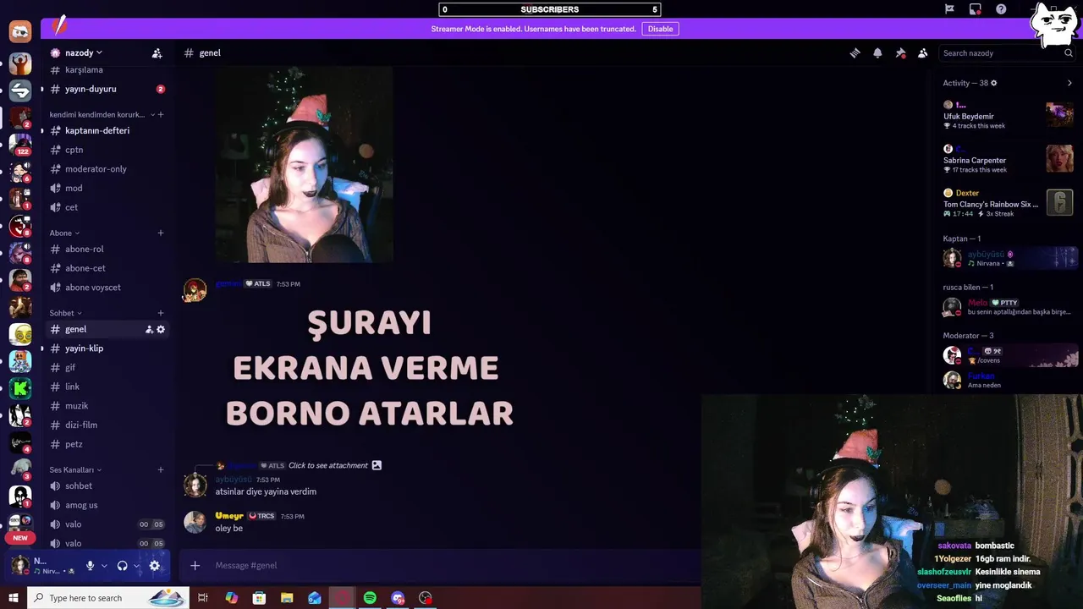Image resolution: width=1083 pixels, height=609 pixels.
Task: Open the Threads icon in channel header
Action: (855, 52)
